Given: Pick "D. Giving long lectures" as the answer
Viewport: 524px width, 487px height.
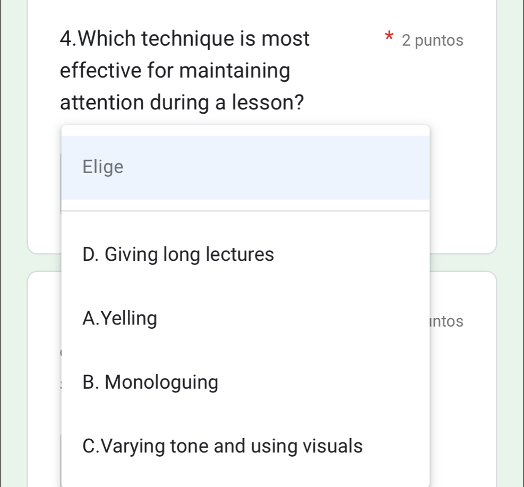Looking at the screenshot, I should point(178,254).
